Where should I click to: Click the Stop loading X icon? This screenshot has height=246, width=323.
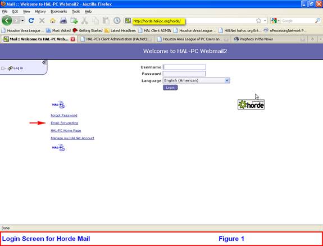point(42,20)
